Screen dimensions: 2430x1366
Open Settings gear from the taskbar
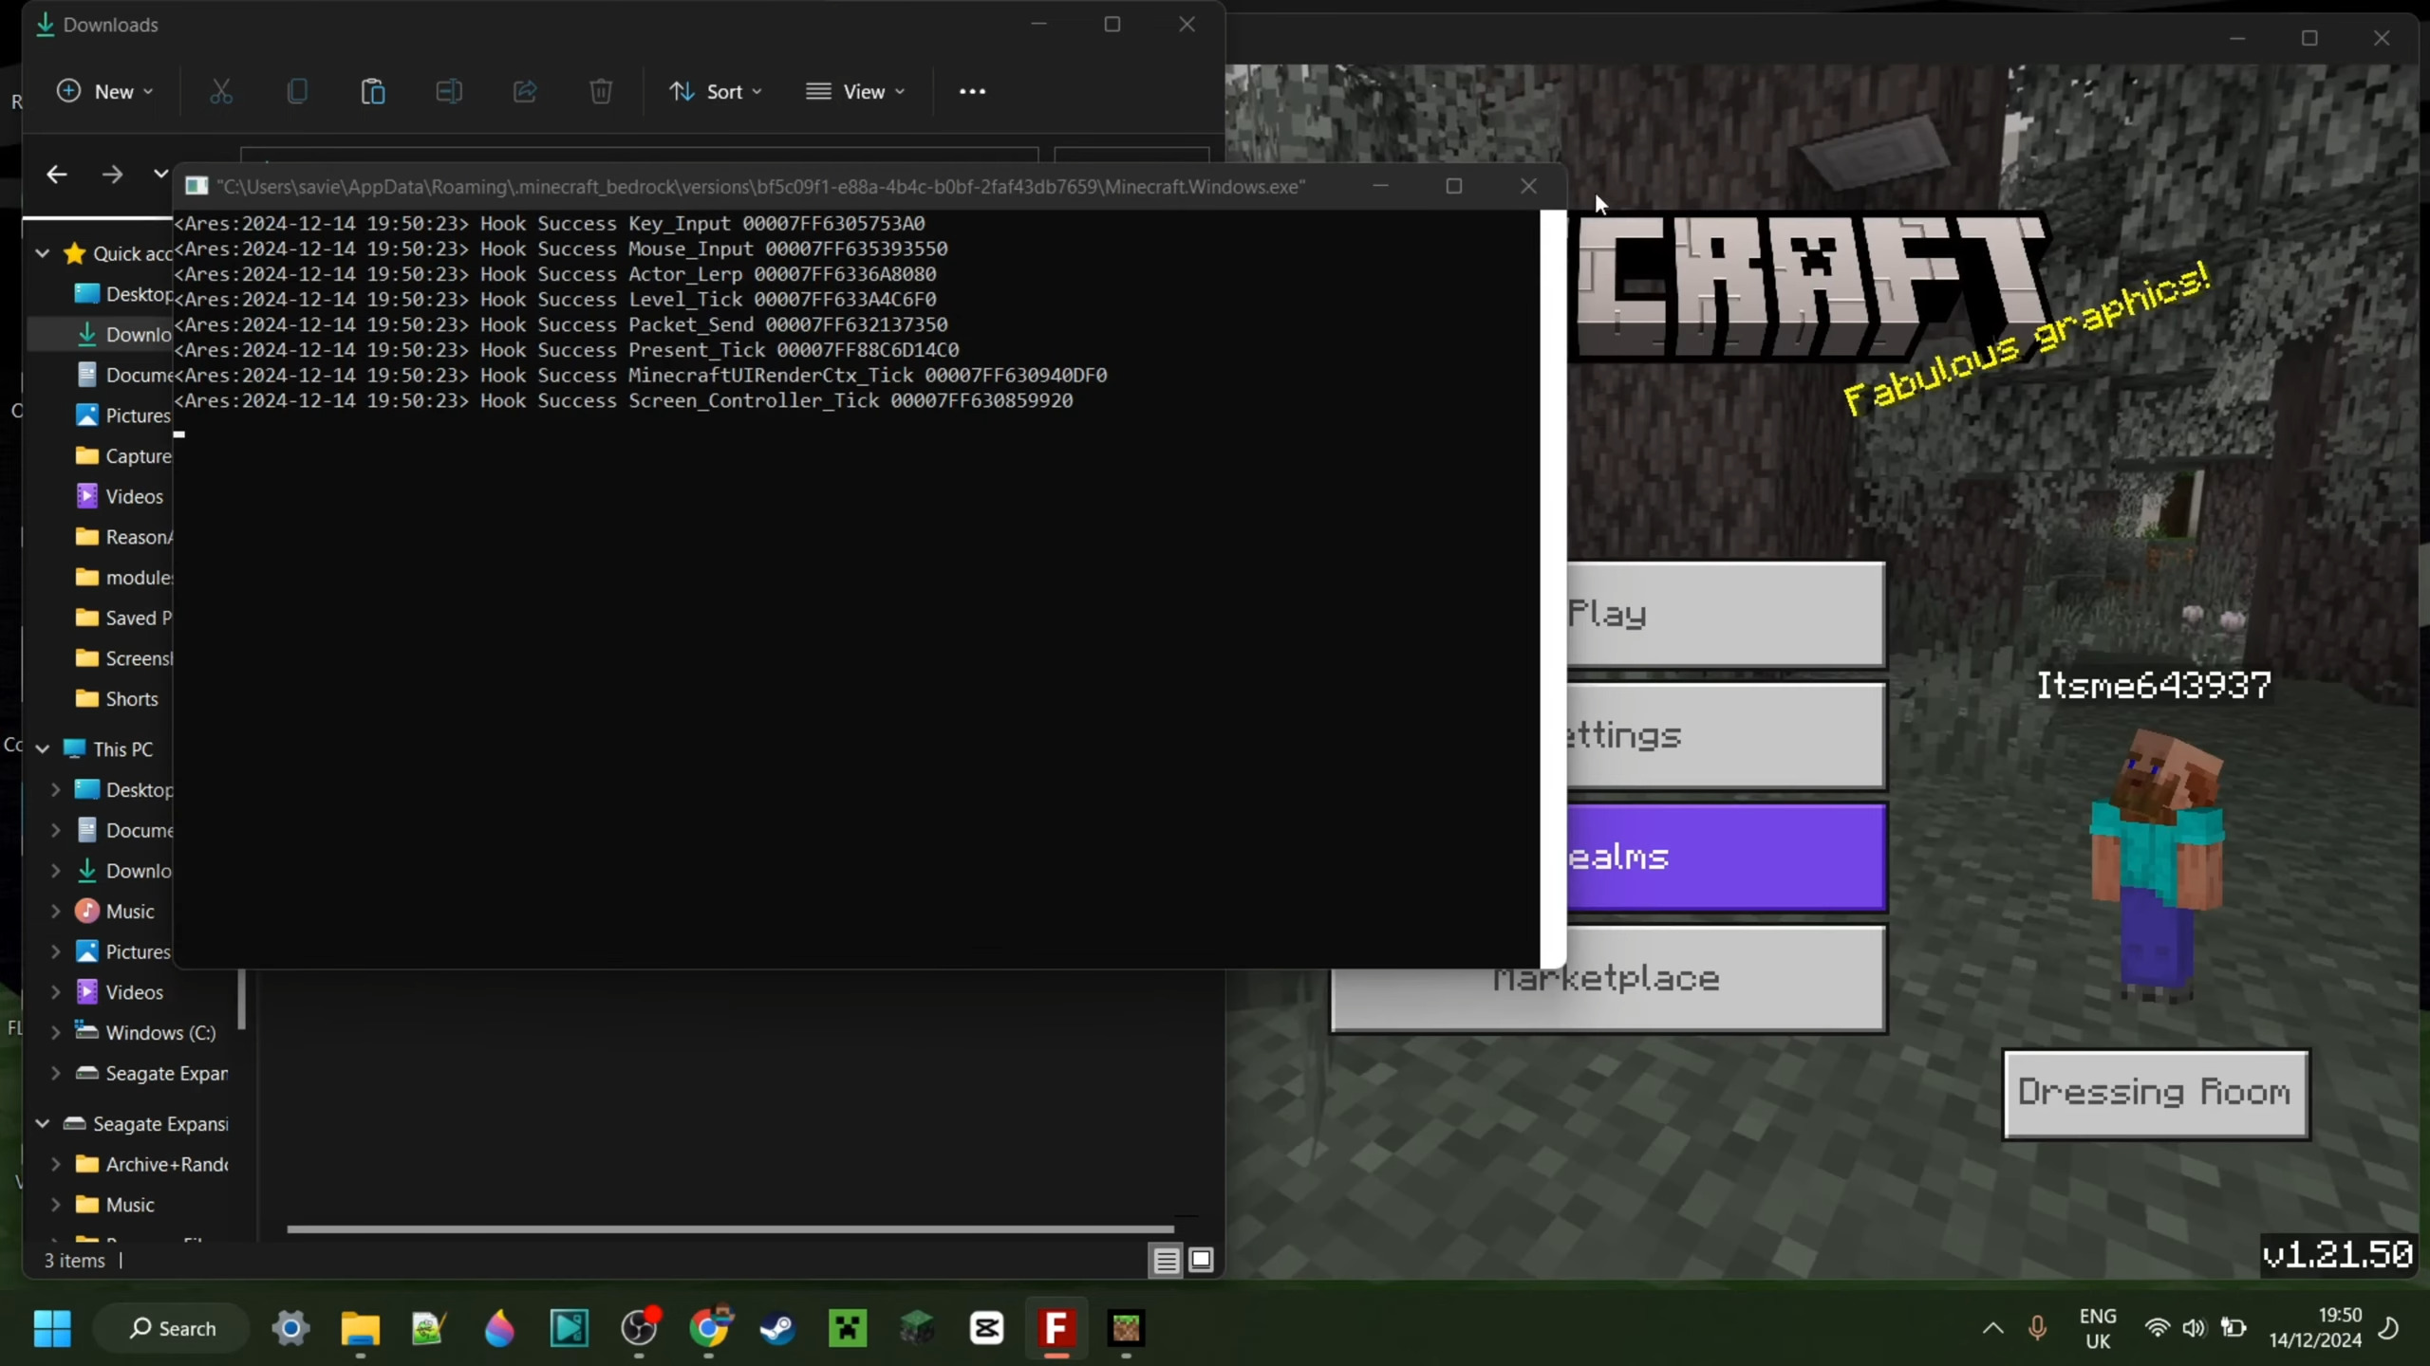point(291,1328)
